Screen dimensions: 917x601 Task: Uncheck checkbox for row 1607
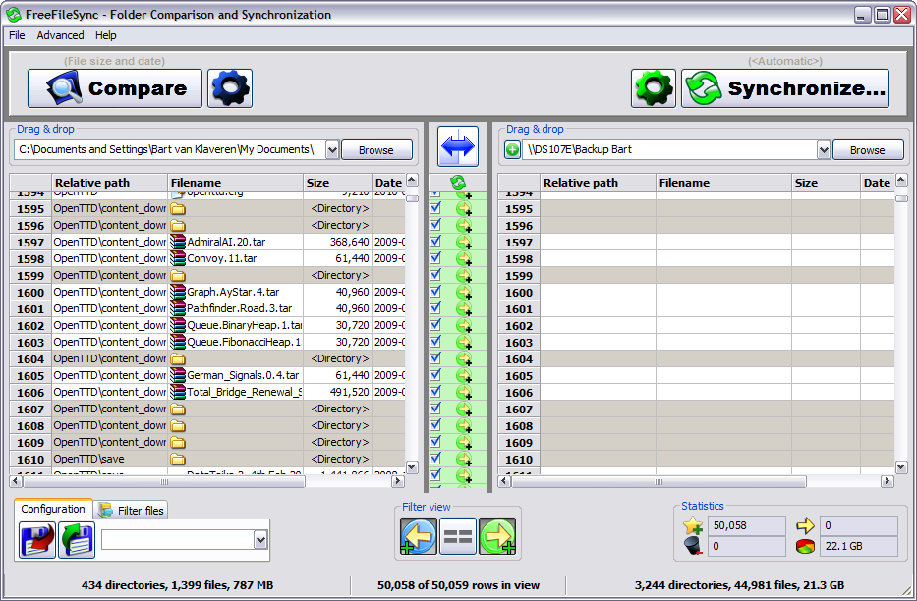click(x=435, y=409)
